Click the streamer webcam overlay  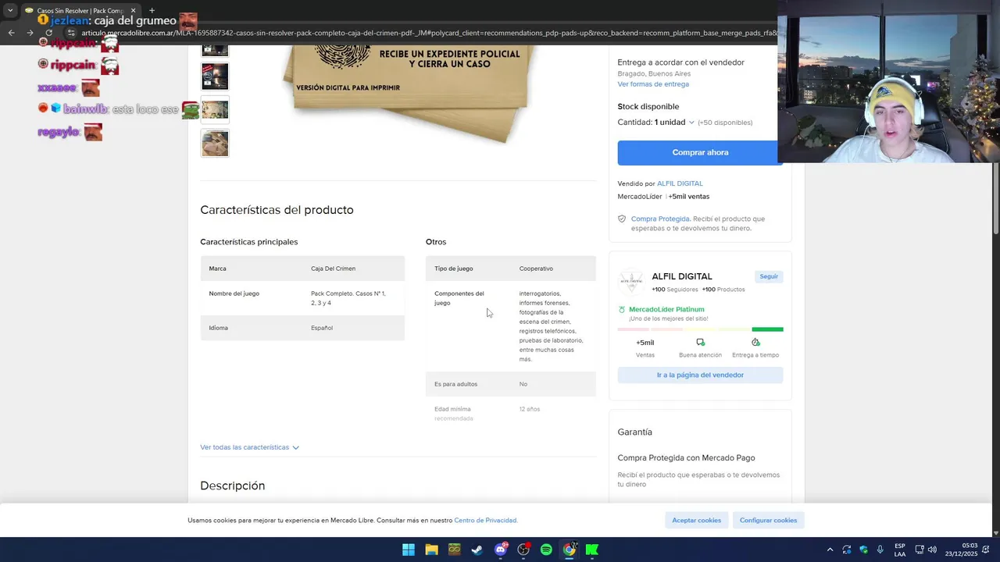pyautogui.click(x=888, y=81)
